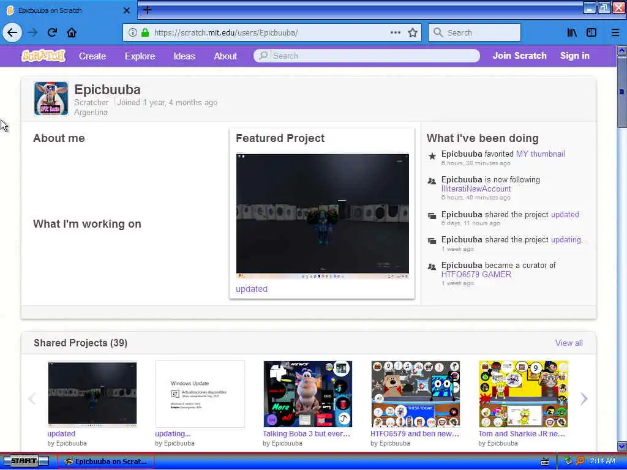
Task: Click the magnifier icon in Scratch search
Action: tap(263, 56)
